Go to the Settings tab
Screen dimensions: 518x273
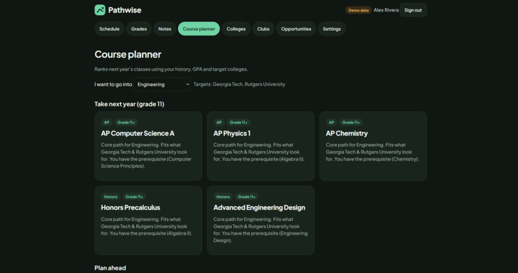pyautogui.click(x=332, y=29)
